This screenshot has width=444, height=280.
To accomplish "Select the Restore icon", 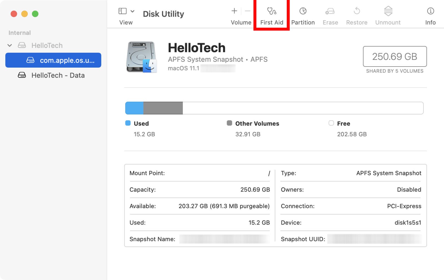I will (357, 14).
